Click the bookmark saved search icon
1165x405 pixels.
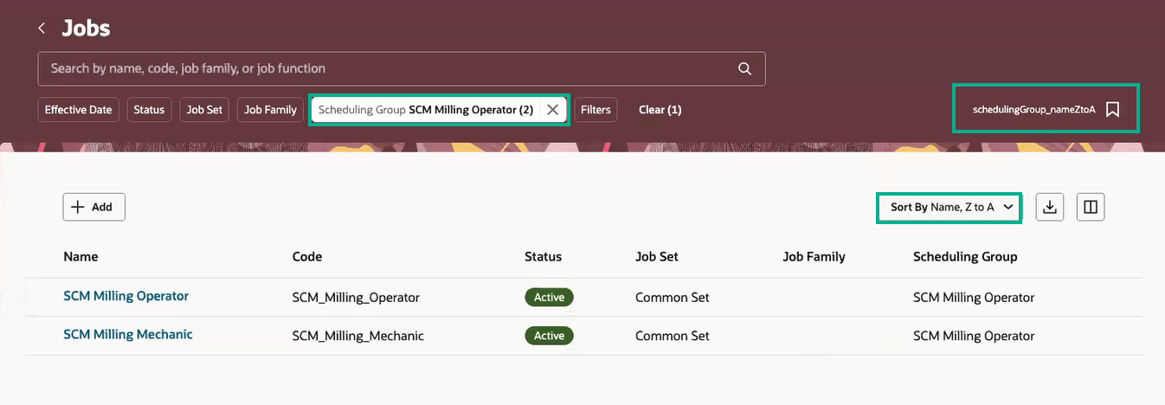tap(1113, 109)
